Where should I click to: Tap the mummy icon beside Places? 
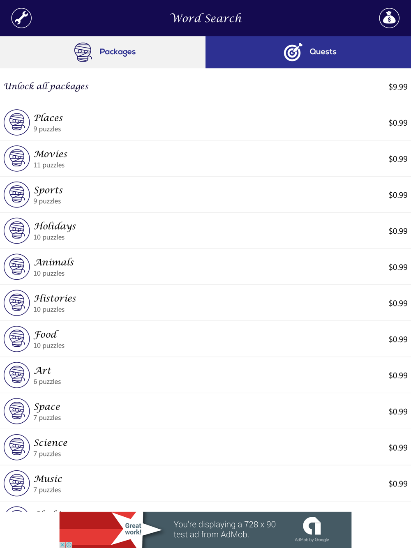click(x=17, y=122)
